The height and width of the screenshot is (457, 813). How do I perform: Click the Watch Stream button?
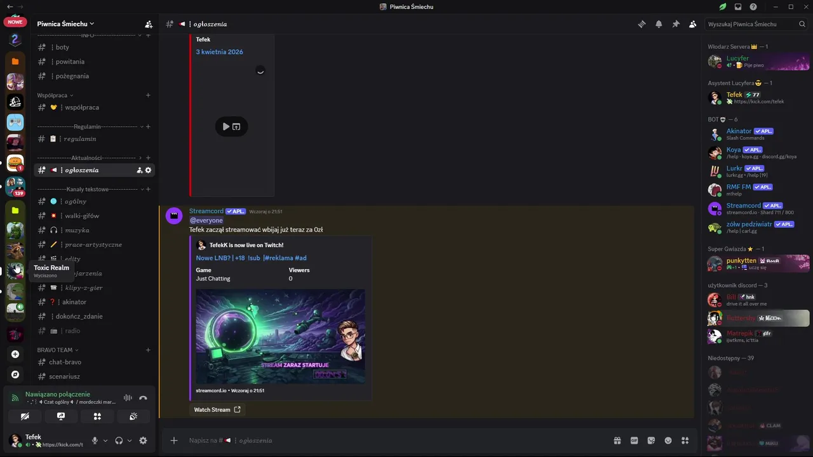pyautogui.click(x=217, y=409)
